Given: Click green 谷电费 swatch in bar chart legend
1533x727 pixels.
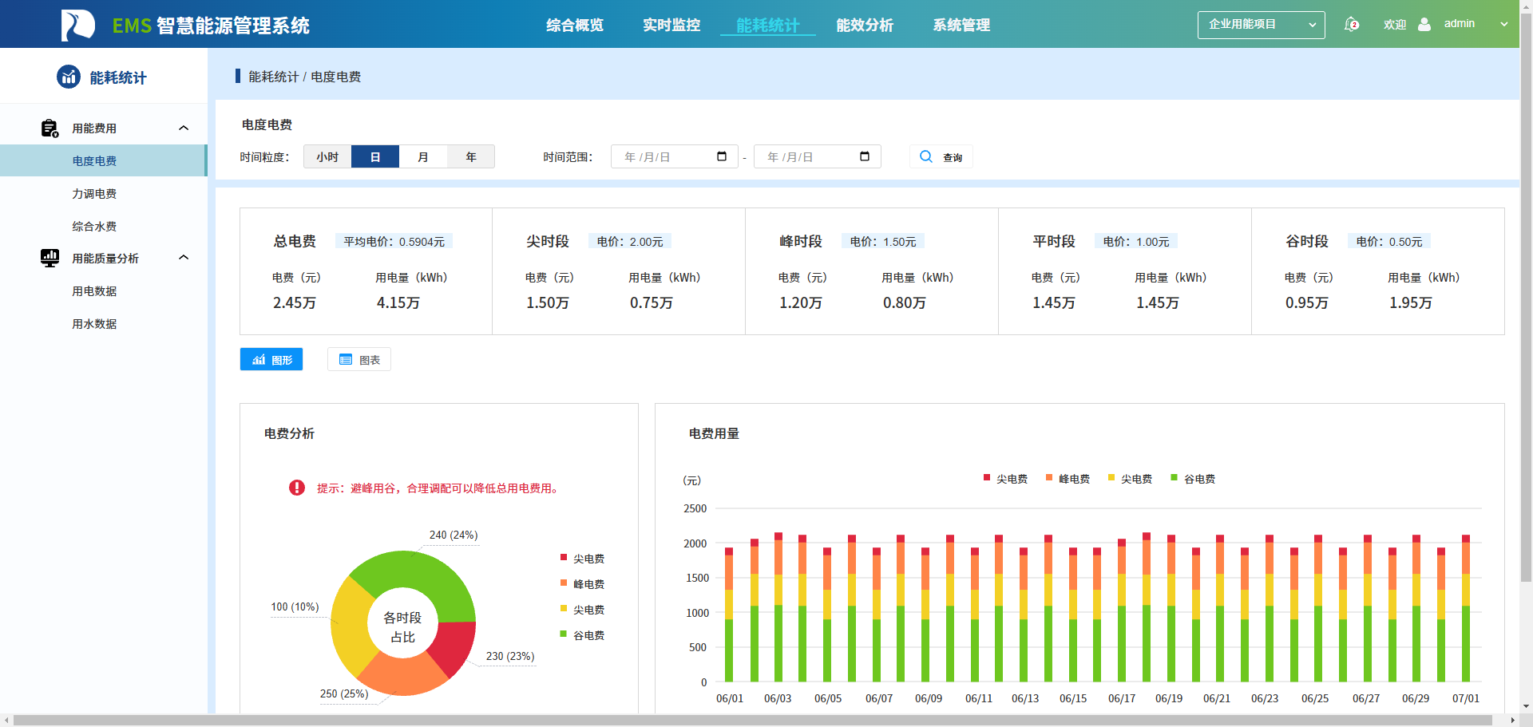Looking at the screenshot, I should (1174, 477).
